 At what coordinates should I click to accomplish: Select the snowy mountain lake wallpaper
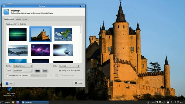(18, 50)
